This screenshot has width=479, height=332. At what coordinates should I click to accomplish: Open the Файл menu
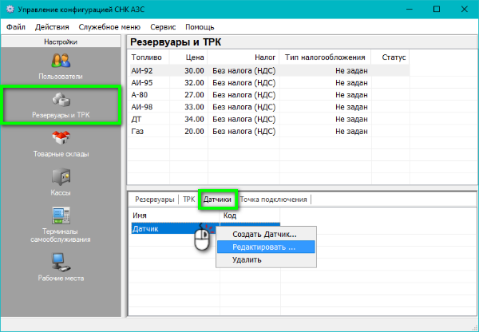(16, 26)
